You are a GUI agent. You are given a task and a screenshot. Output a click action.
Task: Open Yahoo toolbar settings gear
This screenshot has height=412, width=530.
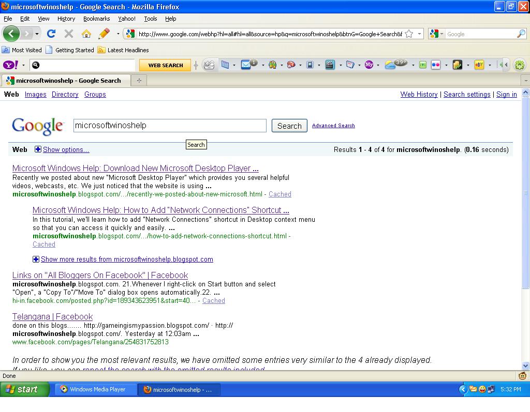[x=520, y=65]
